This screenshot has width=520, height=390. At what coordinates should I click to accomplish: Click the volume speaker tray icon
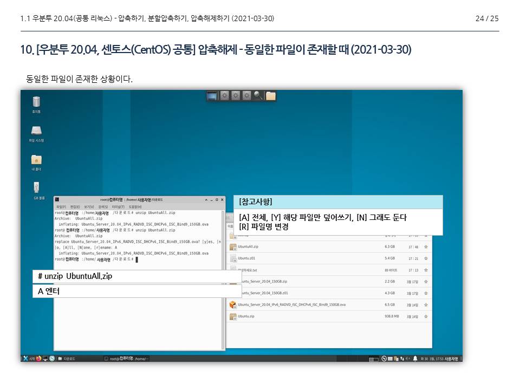click(408, 359)
